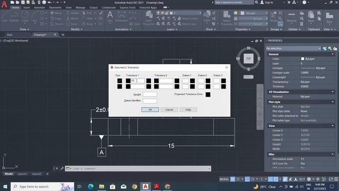This screenshot has height=191, width=339.
Task: Click the MODEL button in status bar
Action: (224, 179)
